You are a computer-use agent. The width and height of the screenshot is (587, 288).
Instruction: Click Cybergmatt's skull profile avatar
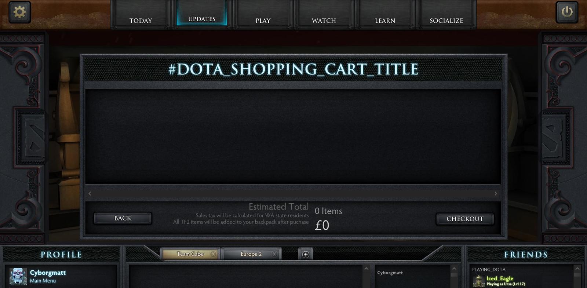[18, 276]
